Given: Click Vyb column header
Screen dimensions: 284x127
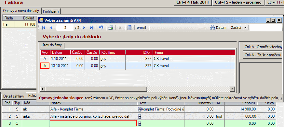Looking at the screenshot, I should 45,52.
